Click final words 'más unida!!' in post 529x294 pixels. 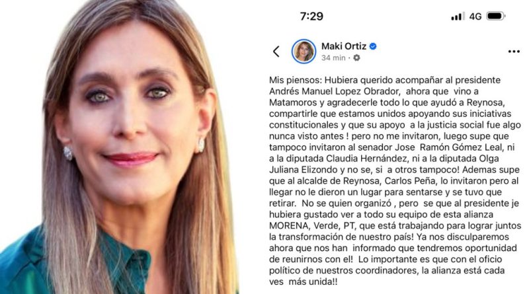click(313, 281)
